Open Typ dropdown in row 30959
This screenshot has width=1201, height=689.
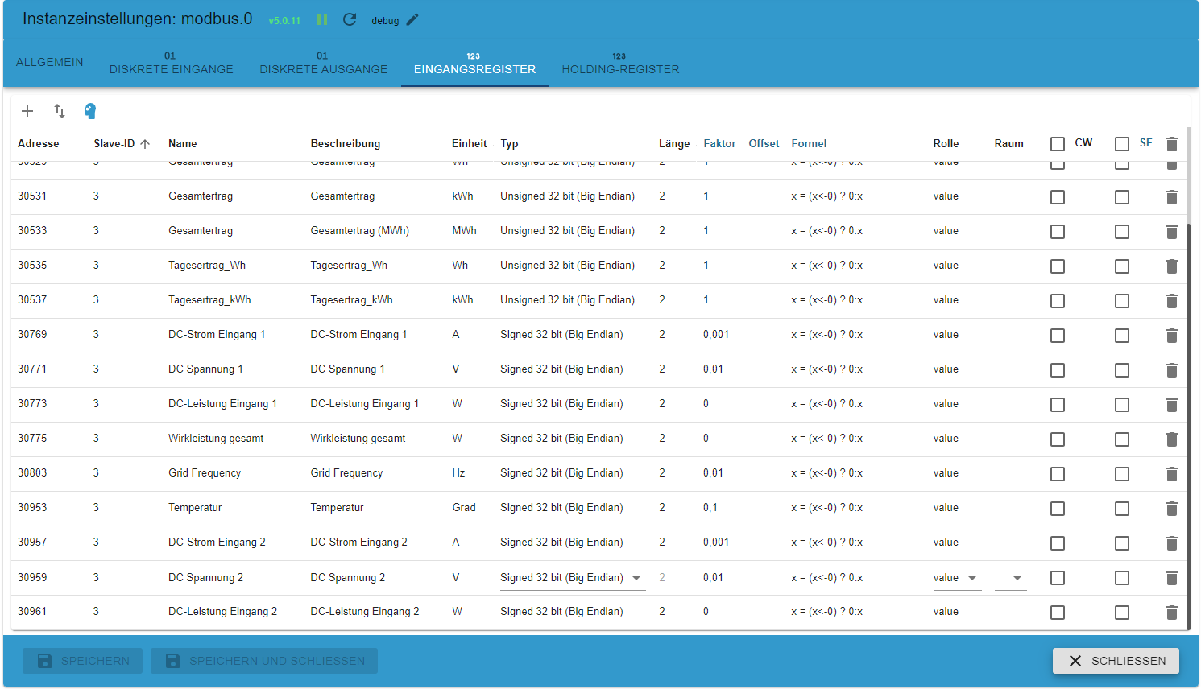pyautogui.click(x=573, y=578)
